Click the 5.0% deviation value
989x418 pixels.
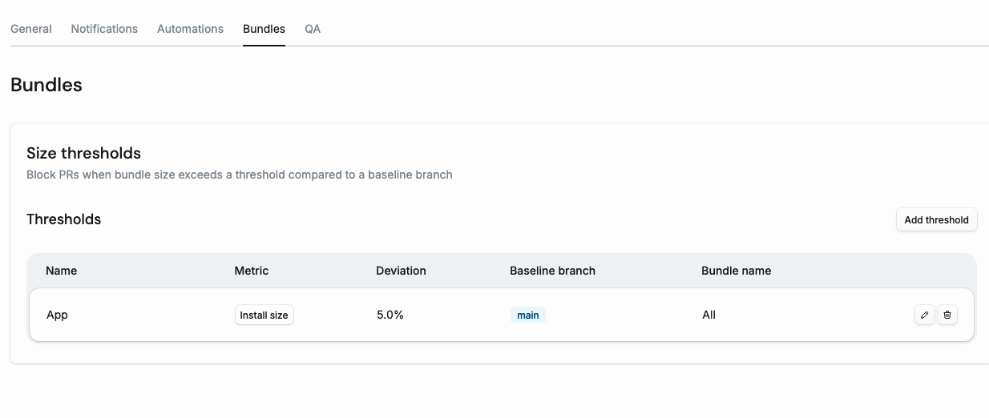coord(390,315)
